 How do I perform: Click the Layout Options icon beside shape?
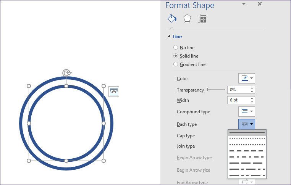click(114, 92)
